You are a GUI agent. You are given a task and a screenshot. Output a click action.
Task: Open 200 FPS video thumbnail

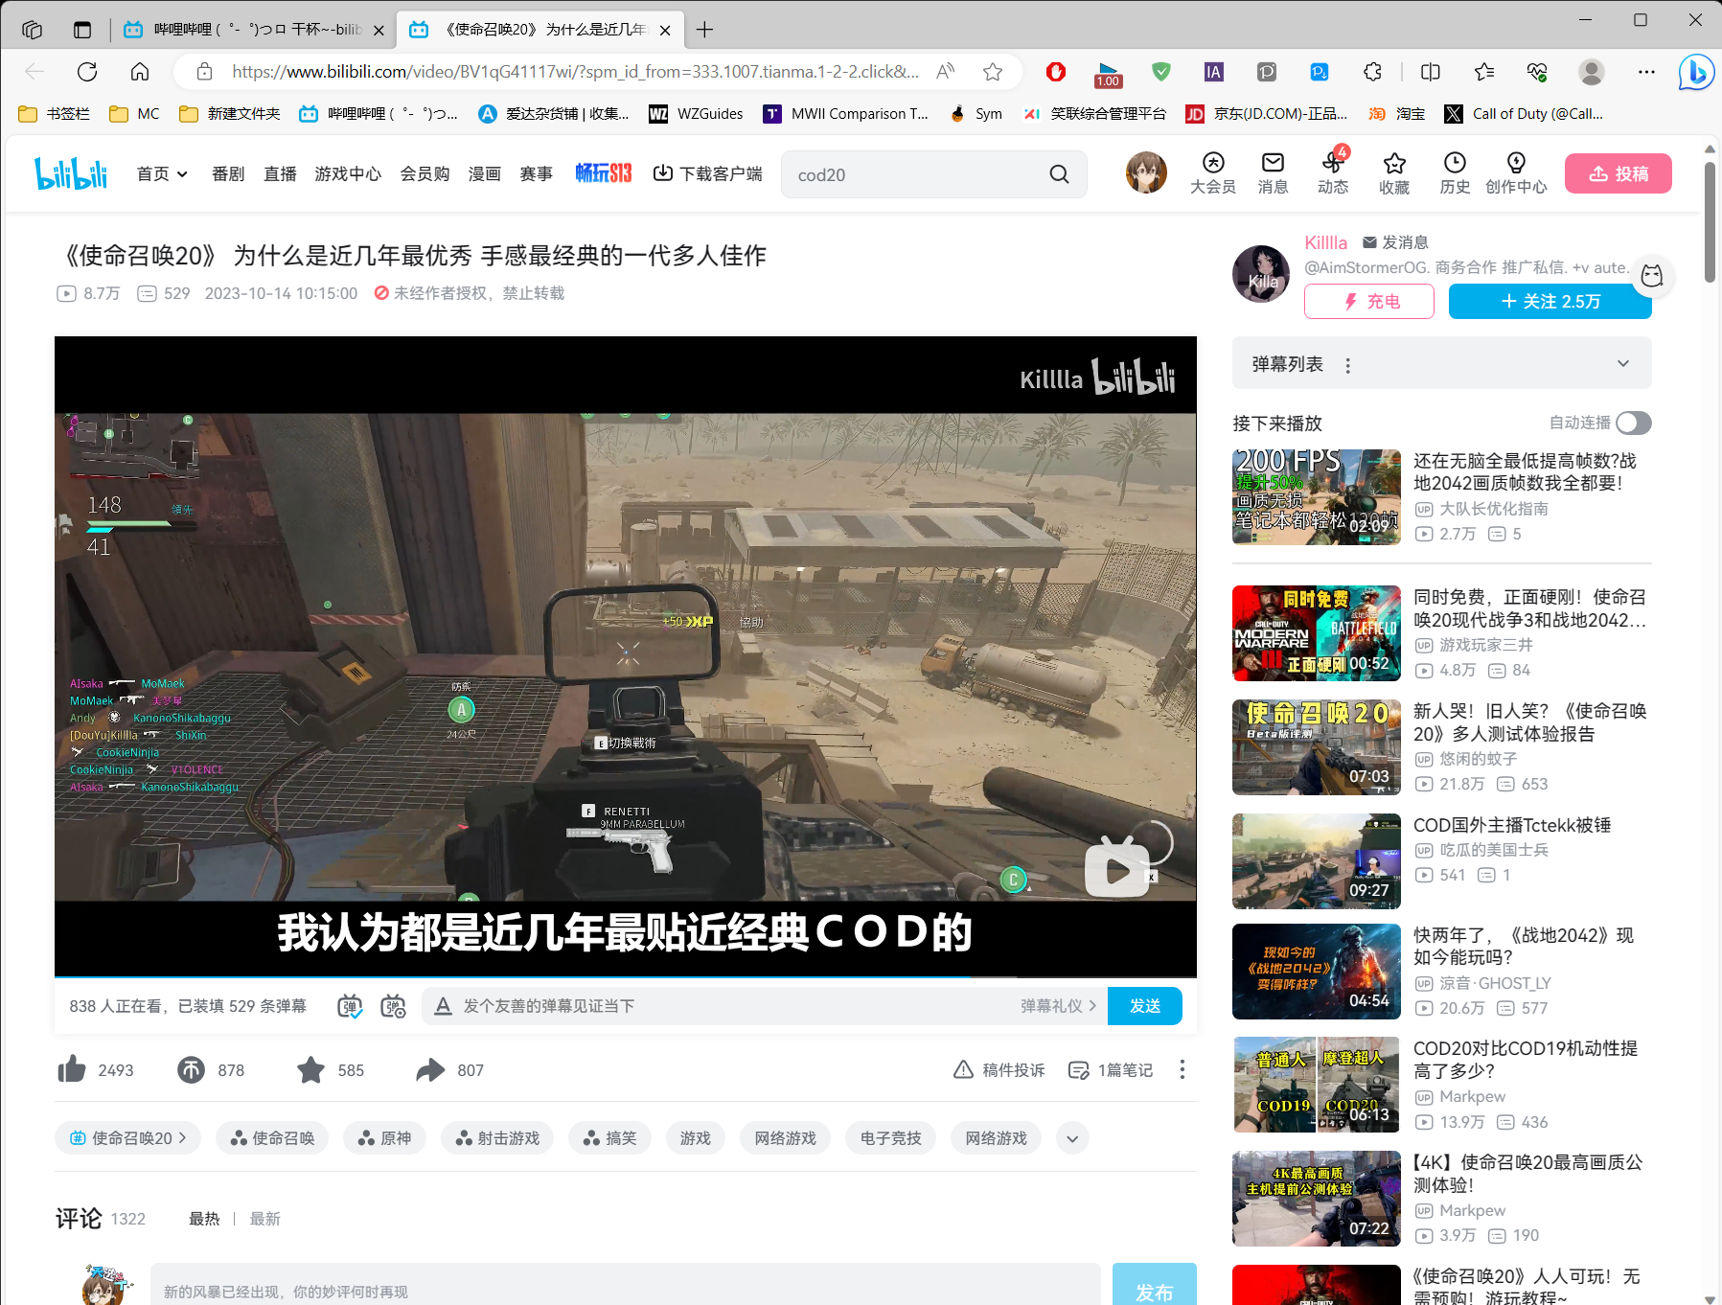click(1316, 496)
